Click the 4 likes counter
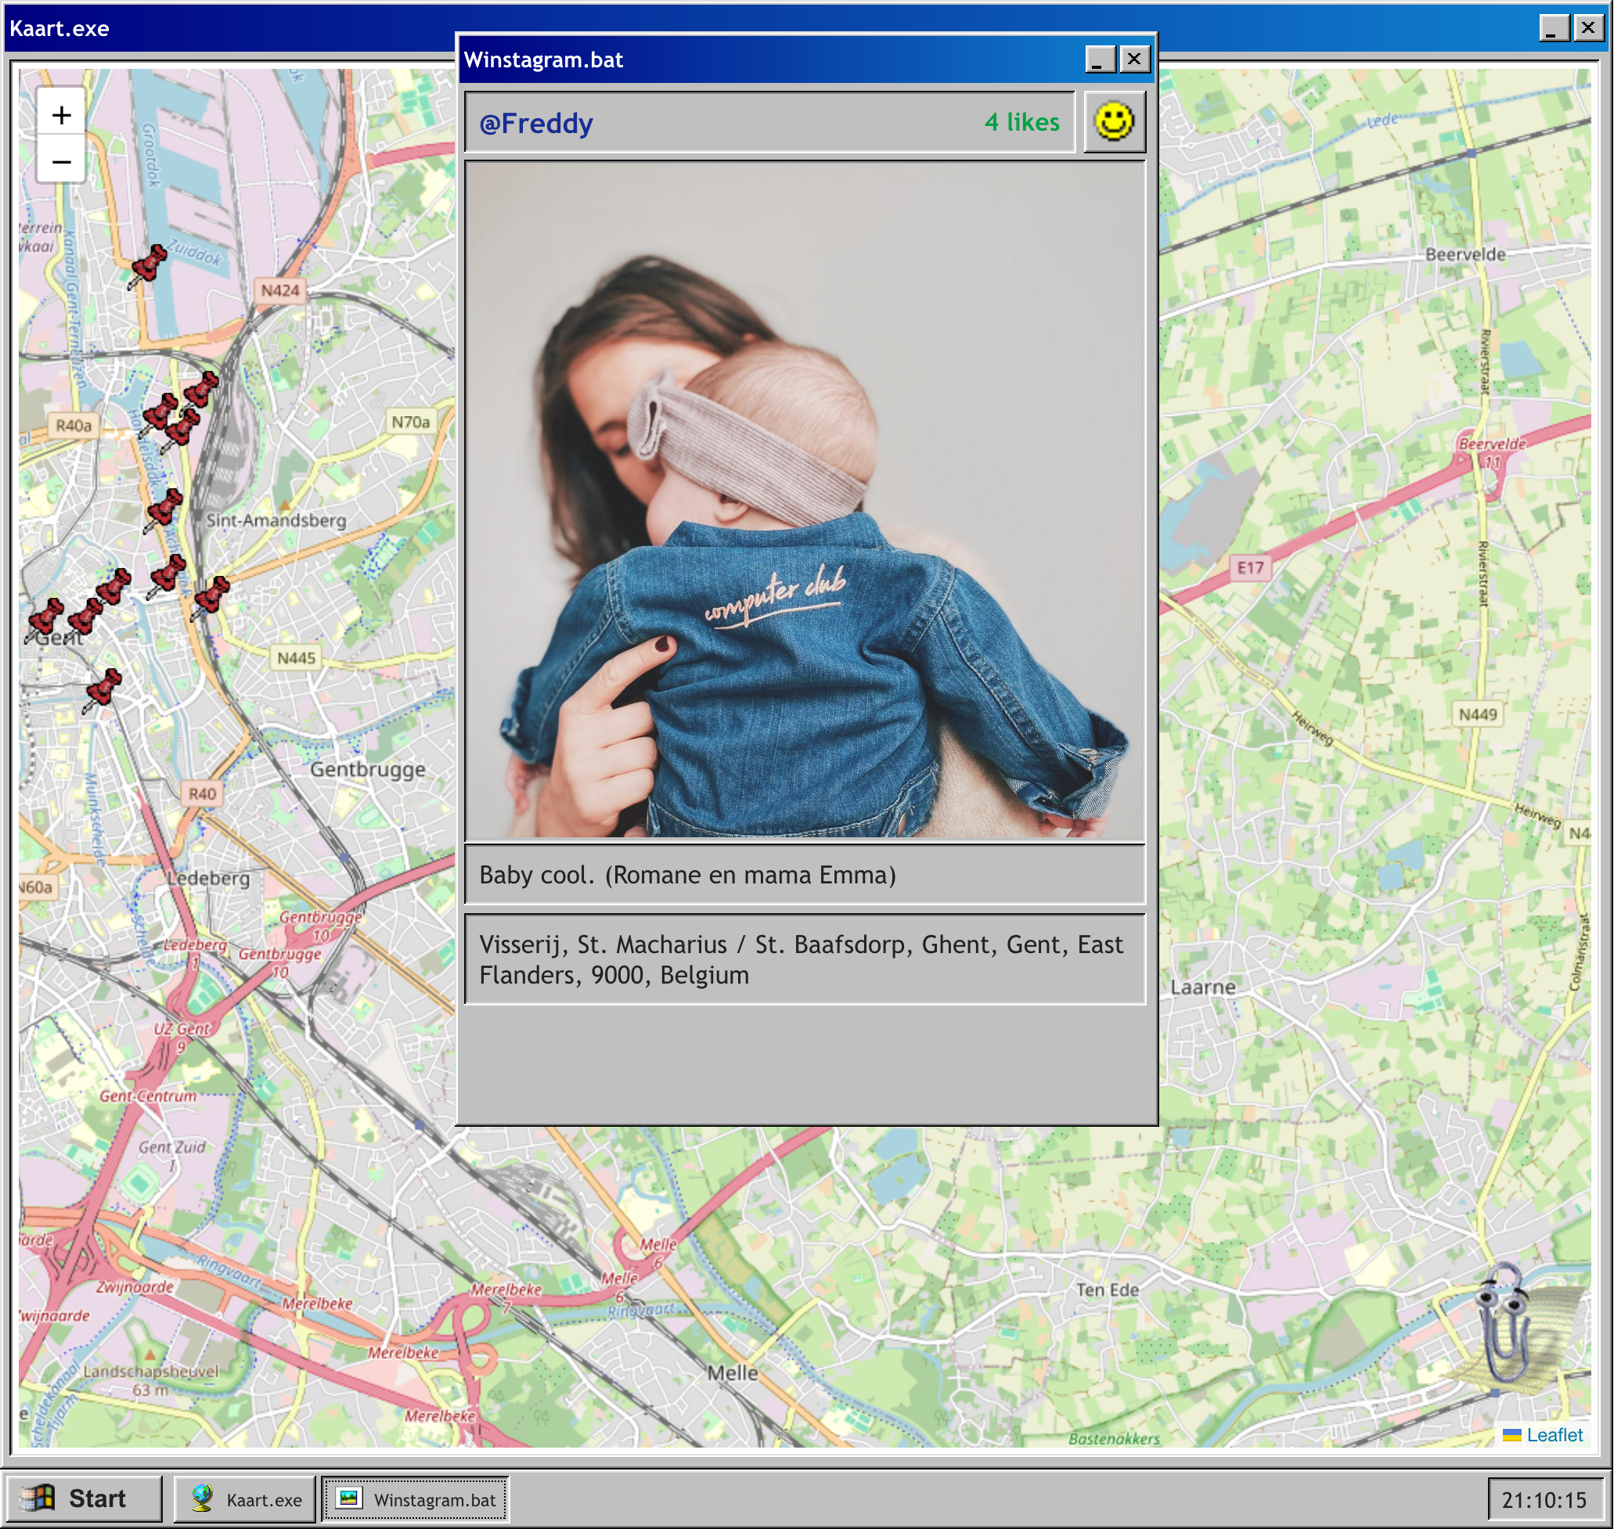The height and width of the screenshot is (1529, 1614). tap(1021, 122)
